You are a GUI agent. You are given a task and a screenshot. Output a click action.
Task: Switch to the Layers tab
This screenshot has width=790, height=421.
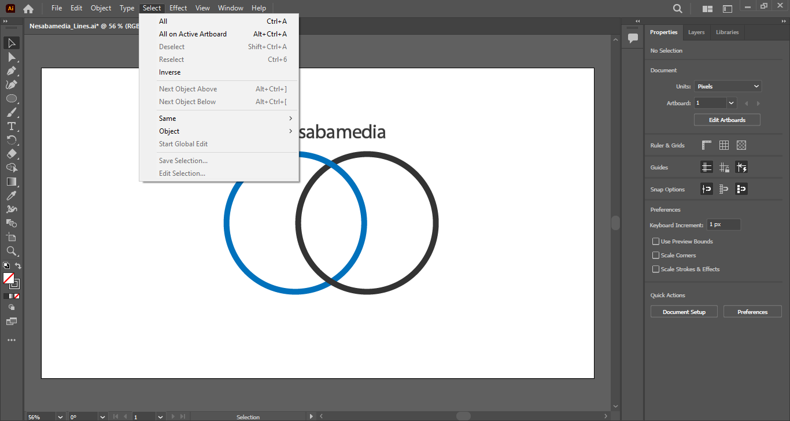696,32
